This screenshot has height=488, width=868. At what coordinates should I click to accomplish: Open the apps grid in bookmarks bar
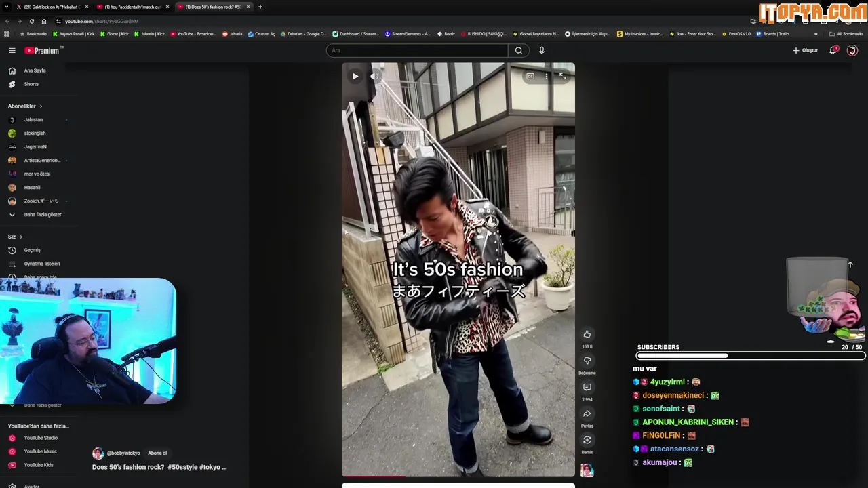7,34
